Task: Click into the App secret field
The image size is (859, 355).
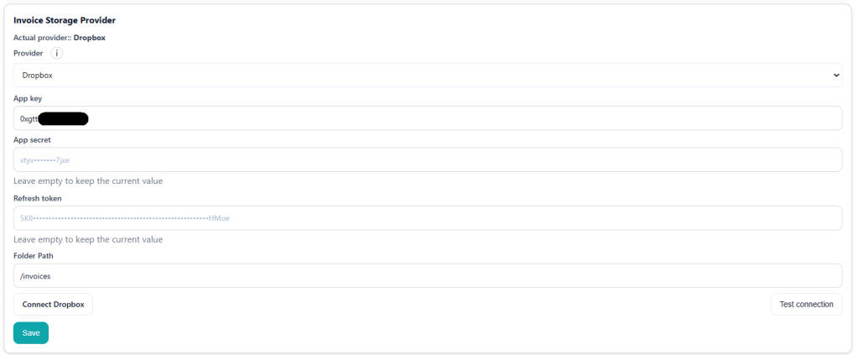Action: [x=428, y=159]
